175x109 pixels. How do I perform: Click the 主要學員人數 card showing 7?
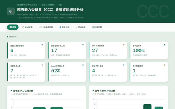tap(26, 72)
